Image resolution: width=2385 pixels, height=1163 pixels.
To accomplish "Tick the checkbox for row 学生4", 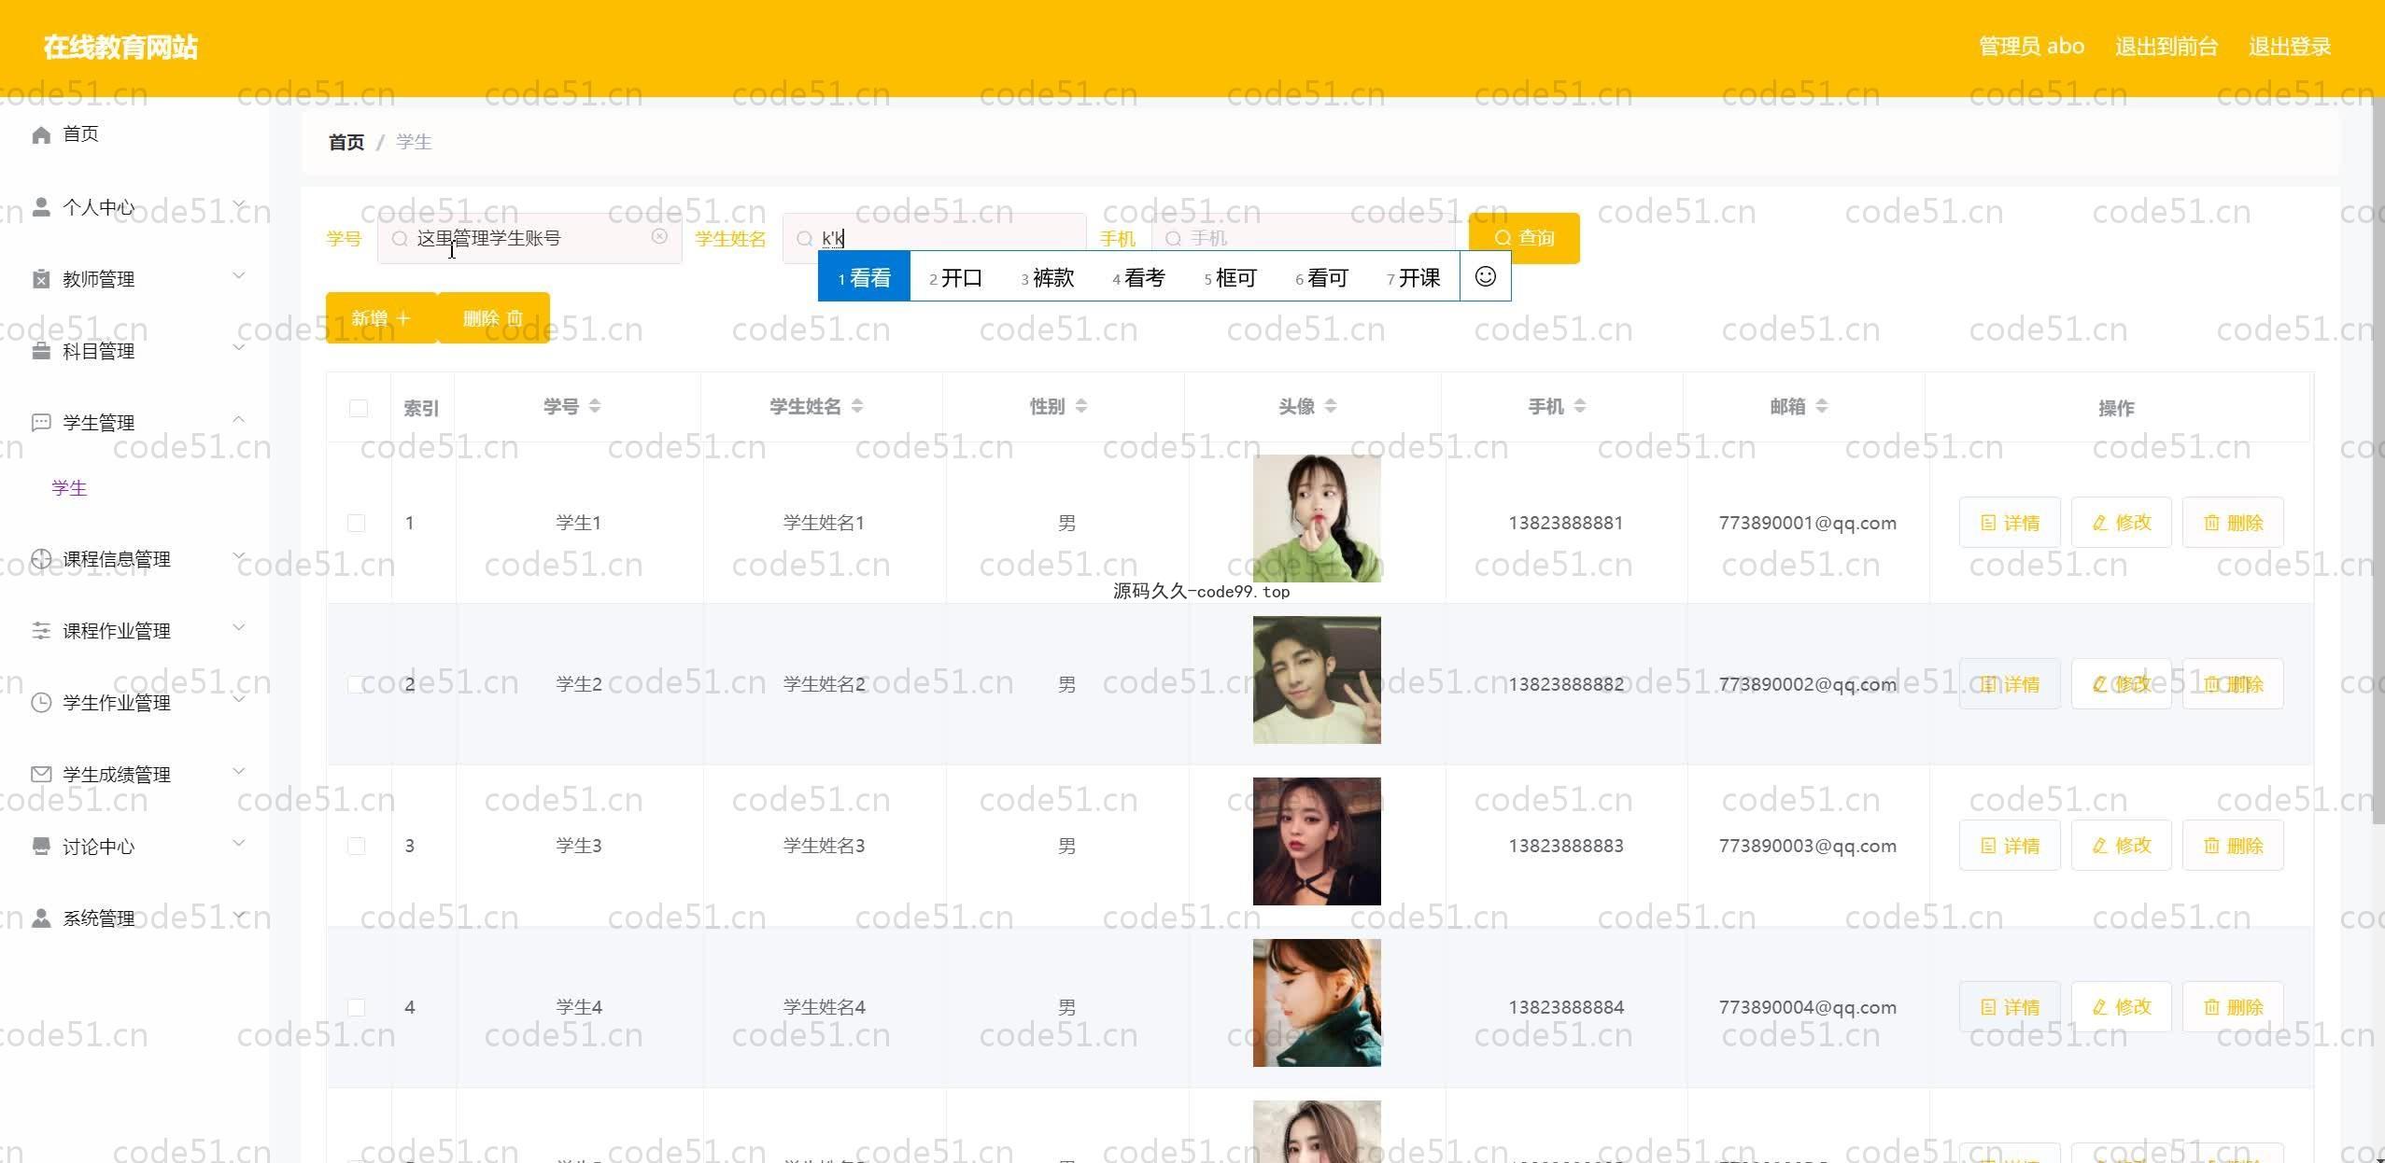I will pos(357,1007).
